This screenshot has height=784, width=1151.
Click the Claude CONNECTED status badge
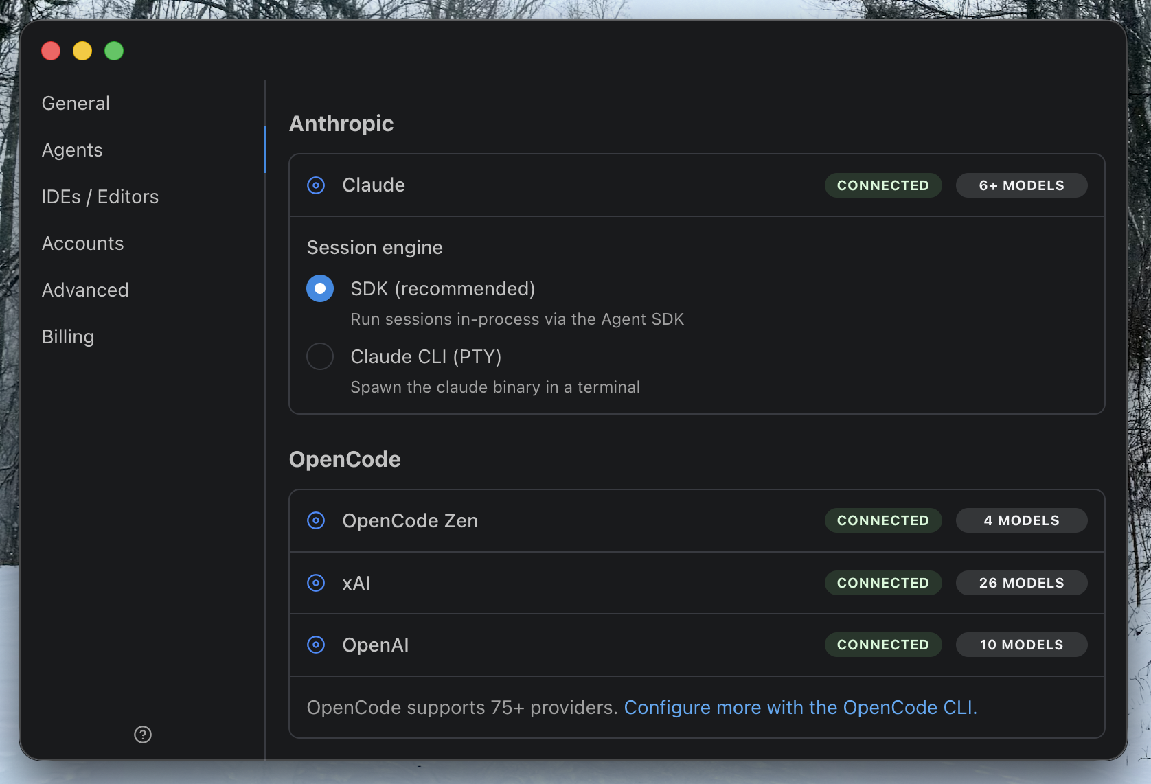tap(883, 185)
